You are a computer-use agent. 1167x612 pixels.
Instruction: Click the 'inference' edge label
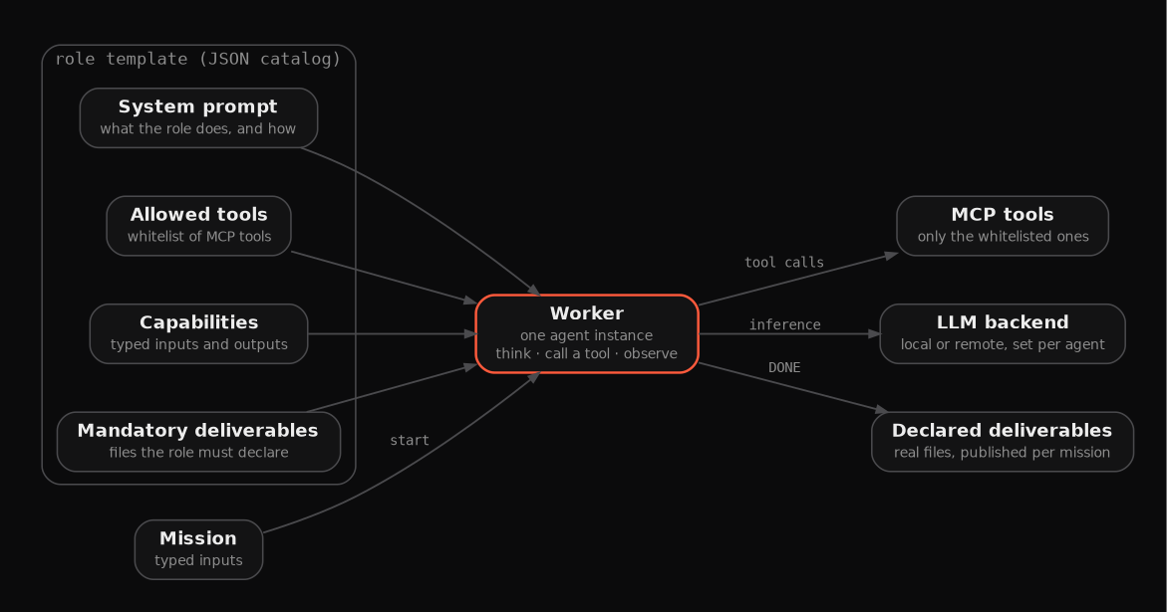(x=784, y=324)
